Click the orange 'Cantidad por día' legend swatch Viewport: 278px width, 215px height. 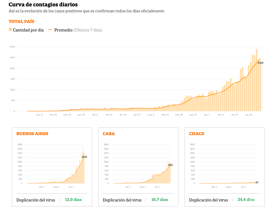[10, 30]
